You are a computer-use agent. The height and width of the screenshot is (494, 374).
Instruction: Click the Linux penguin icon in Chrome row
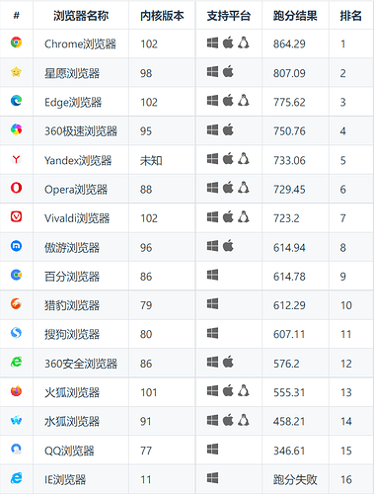pyautogui.click(x=244, y=42)
